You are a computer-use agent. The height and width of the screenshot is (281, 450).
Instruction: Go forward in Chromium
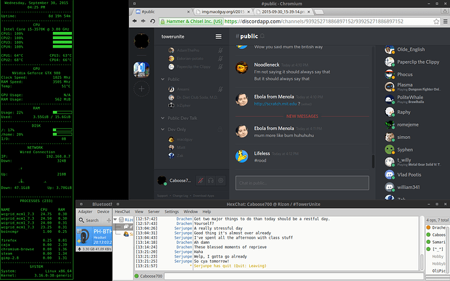pyautogui.click(x=143, y=21)
